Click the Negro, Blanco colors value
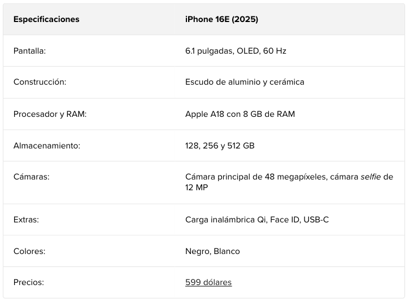Image resolution: width=409 pixels, height=302 pixels. [x=212, y=251]
